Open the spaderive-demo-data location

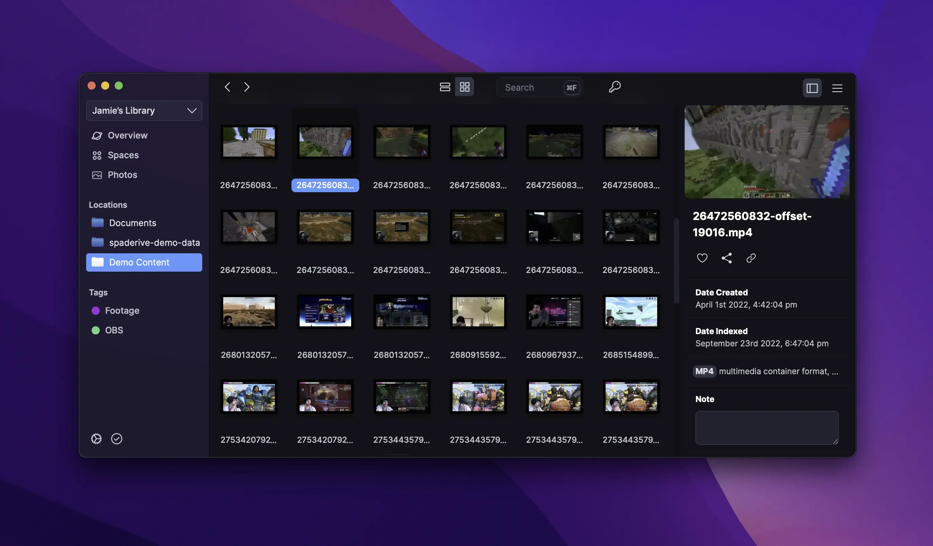[x=154, y=243]
